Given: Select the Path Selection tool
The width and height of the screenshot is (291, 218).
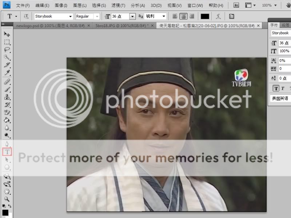Looking at the screenshot, I should 7,160.
